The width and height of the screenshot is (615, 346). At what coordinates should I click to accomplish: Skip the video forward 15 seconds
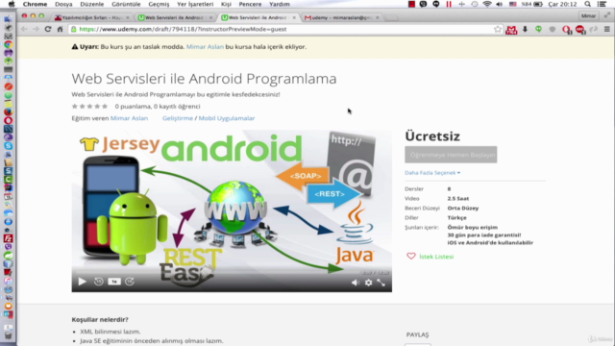click(130, 282)
